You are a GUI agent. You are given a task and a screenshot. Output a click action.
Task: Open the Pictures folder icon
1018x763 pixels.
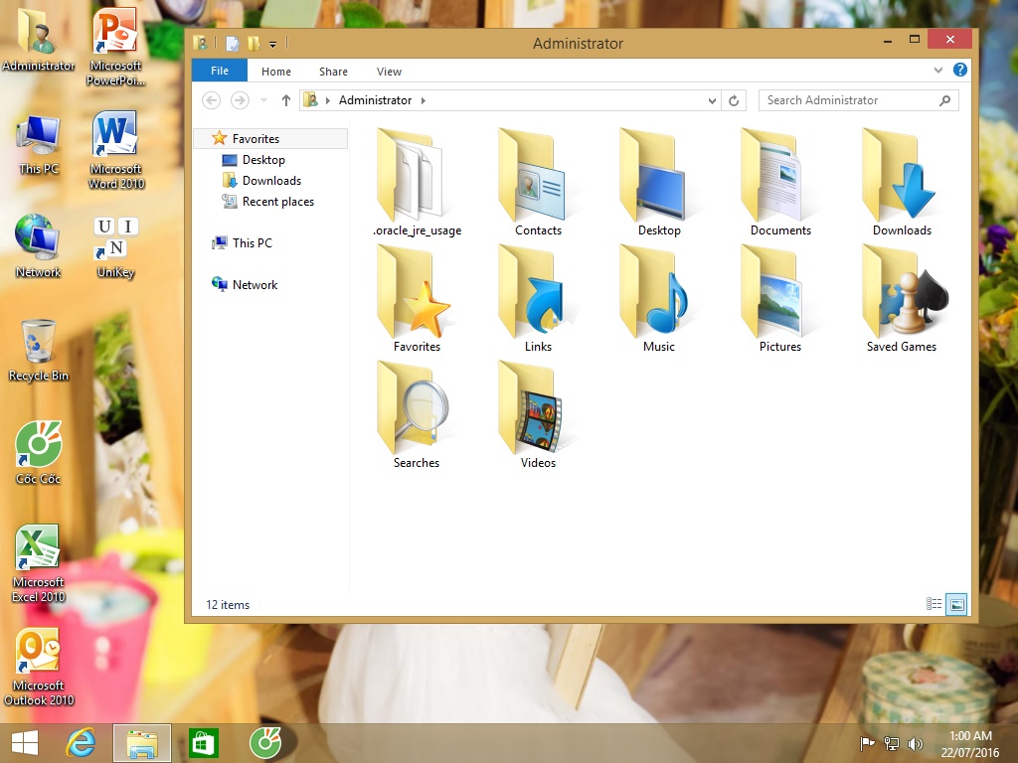pos(779,298)
